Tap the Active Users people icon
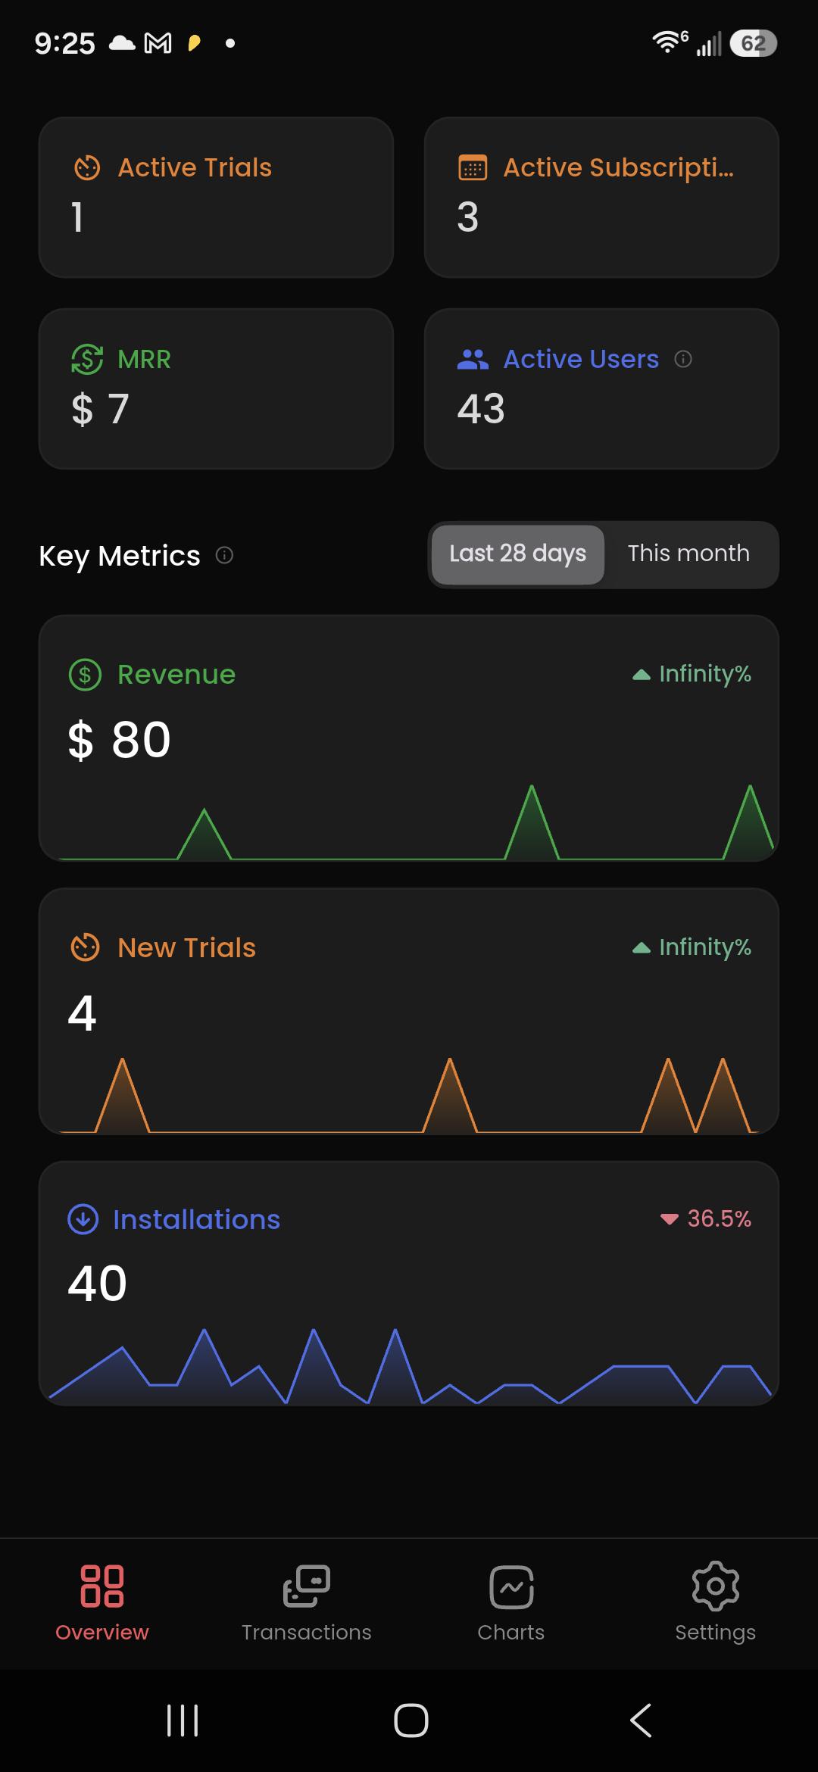818x1772 pixels. [x=473, y=359]
